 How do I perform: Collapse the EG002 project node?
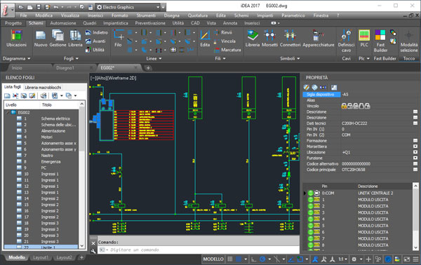(7, 112)
